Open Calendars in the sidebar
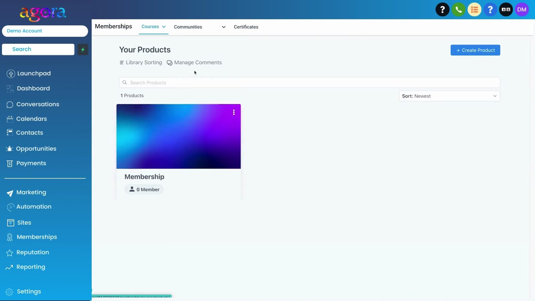 click(27, 119)
